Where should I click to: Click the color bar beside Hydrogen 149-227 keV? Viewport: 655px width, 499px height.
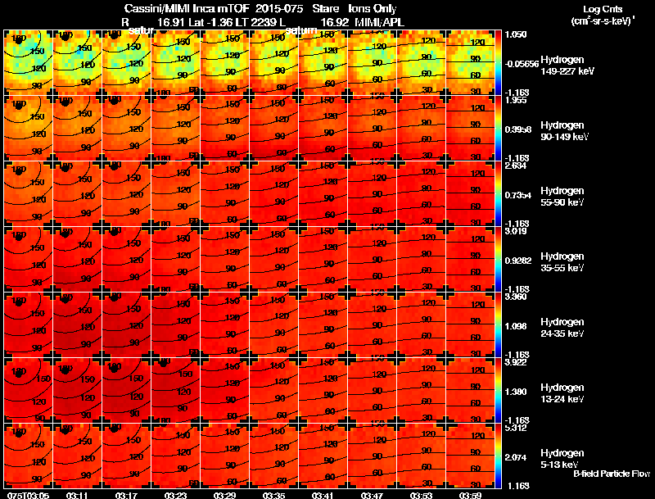click(498, 62)
